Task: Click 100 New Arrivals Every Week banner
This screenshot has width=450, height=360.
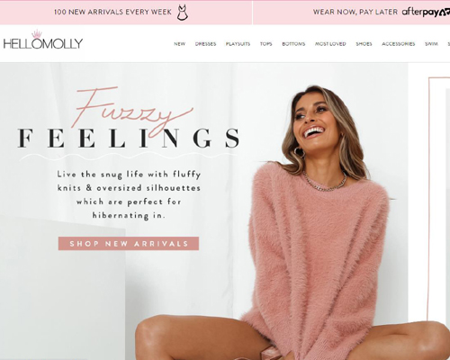Action: [112, 12]
